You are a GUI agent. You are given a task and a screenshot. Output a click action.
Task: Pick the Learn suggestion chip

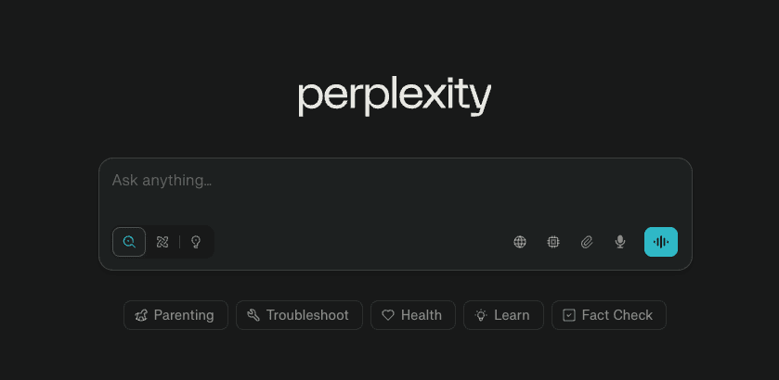502,315
